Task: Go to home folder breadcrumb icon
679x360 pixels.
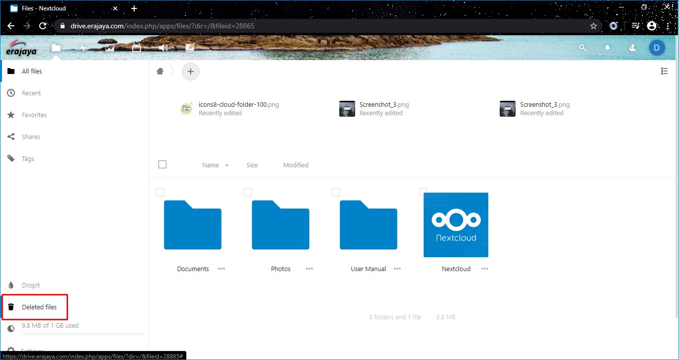Action: (x=160, y=72)
